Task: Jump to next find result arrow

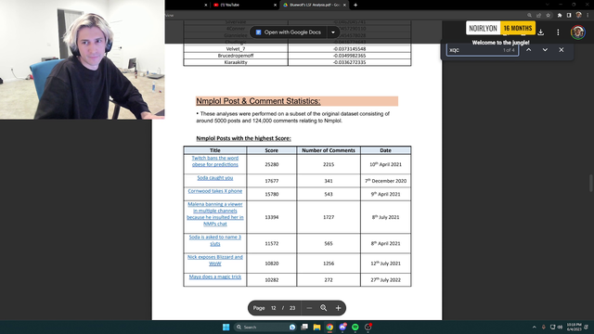Action: 545,49
